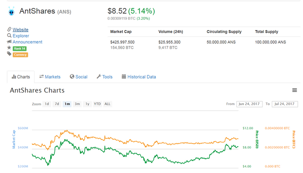The height and width of the screenshot is (173, 303).
Task: Click the Price (USD) axis label
Action: point(257,140)
